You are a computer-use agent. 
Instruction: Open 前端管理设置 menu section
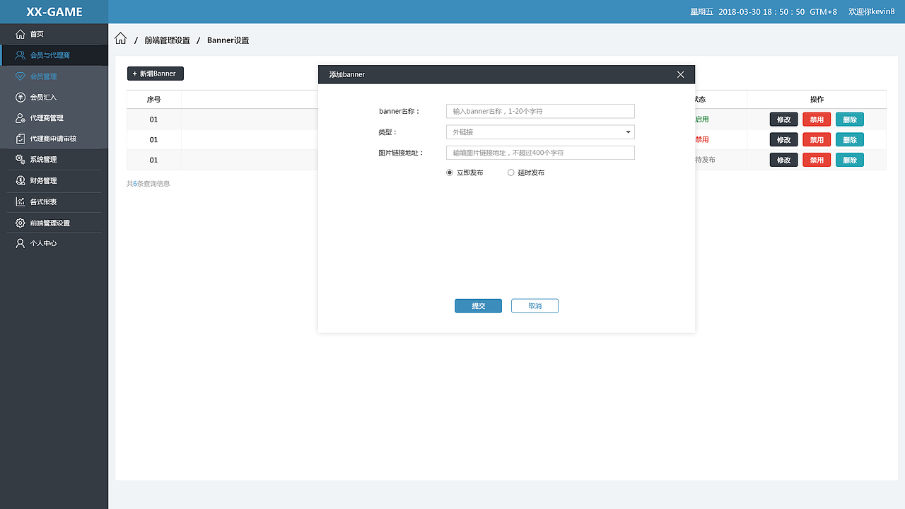pos(54,223)
